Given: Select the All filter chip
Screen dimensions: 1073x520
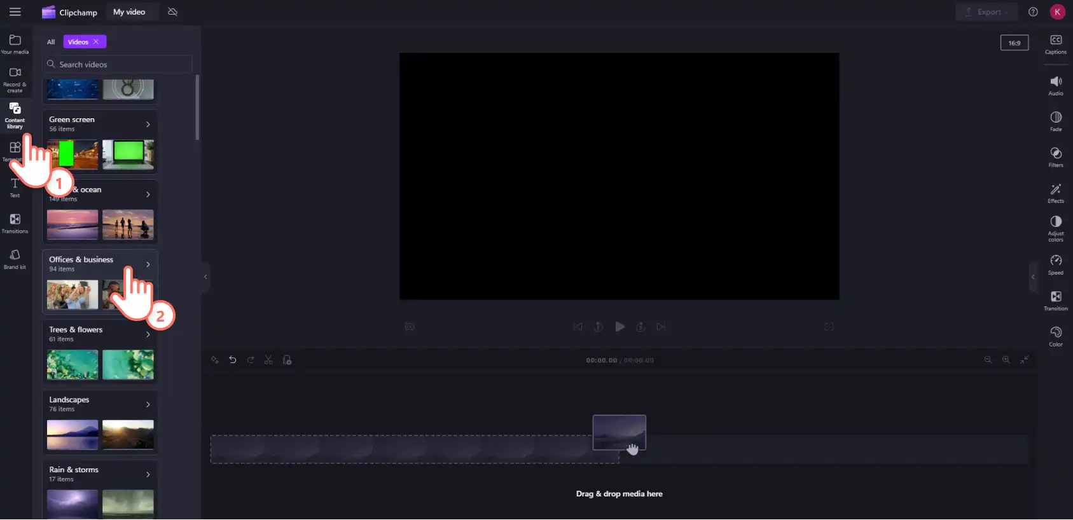Looking at the screenshot, I should [x=51, y=42].
